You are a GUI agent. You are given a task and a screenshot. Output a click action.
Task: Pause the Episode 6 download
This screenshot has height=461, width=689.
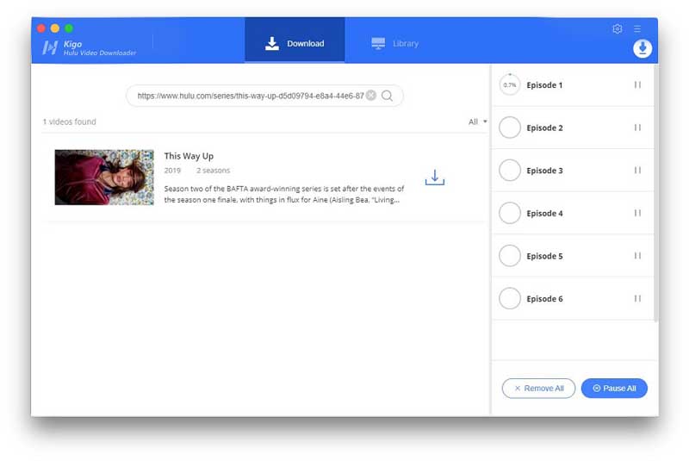(637, 298)
